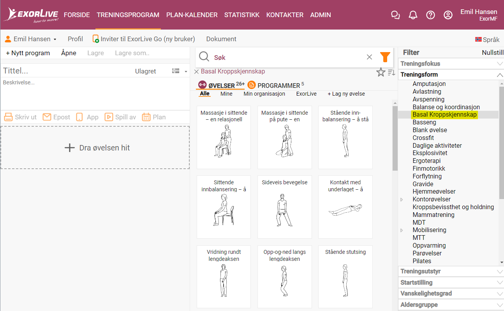
Task: Select the Pilates filter item
Action: pyautogui.click(x=422, y=261)
